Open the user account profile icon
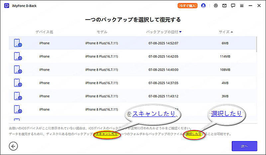266x155 pixels. (x=203, y=6)
